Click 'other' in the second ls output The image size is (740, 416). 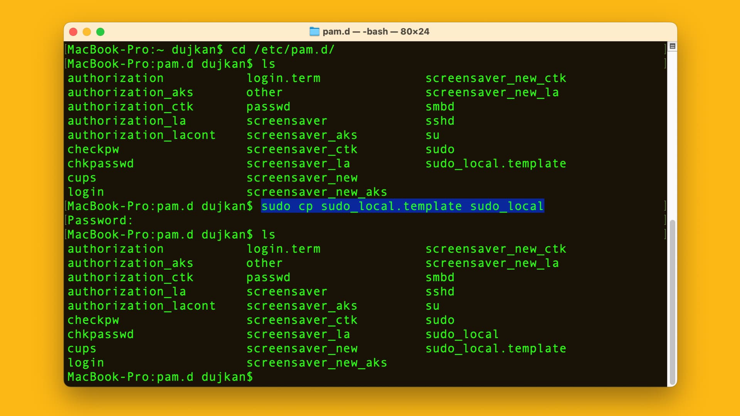[264, 263]
